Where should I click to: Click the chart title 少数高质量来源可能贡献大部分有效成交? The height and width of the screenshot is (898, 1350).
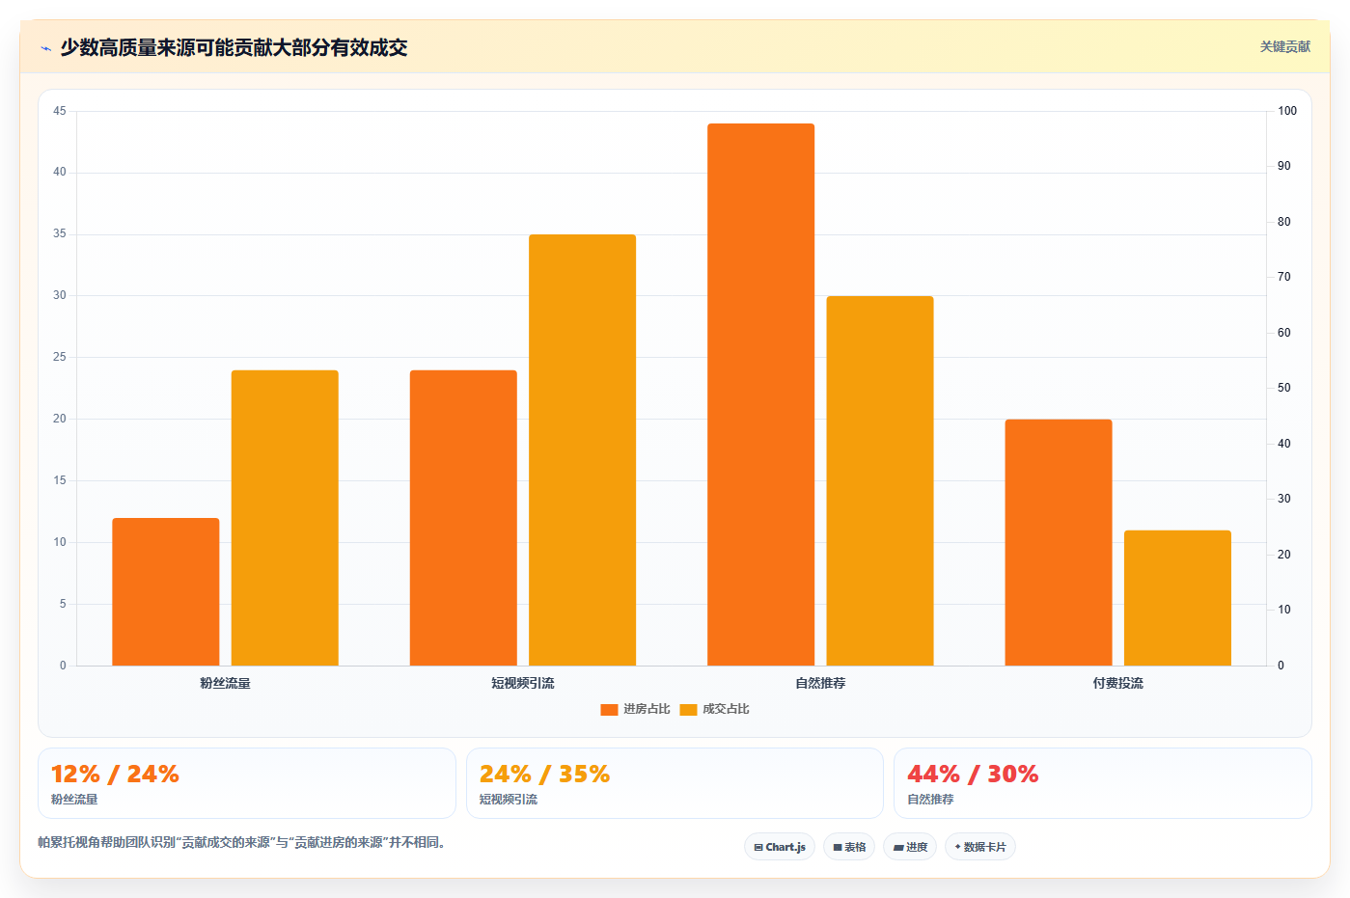pos(234,47)
